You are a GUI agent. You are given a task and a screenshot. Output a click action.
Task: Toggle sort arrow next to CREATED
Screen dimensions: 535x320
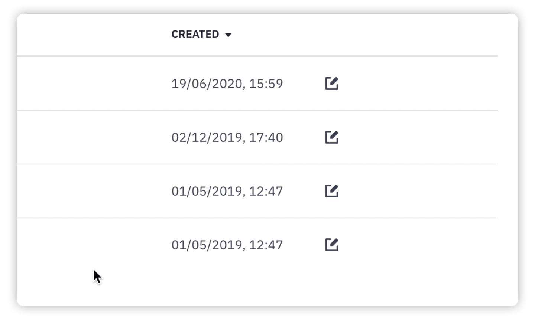point(228,35)
